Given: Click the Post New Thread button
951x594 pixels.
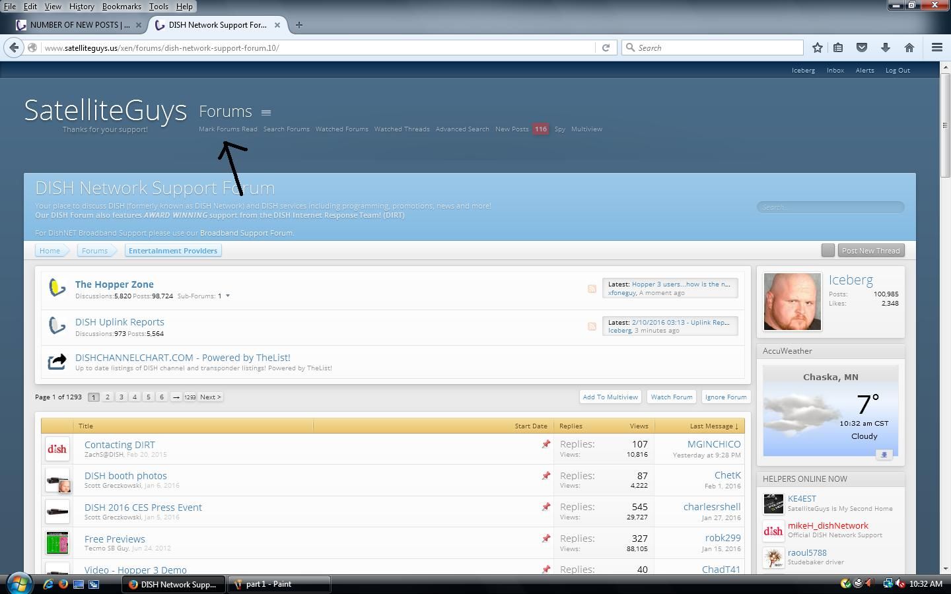Looking at the screenshot, I should 870,250.
